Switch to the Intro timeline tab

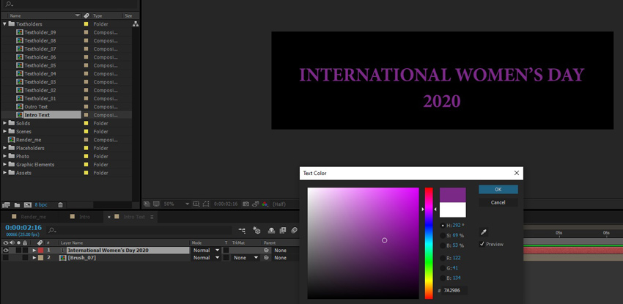click(x=84, y=217)
